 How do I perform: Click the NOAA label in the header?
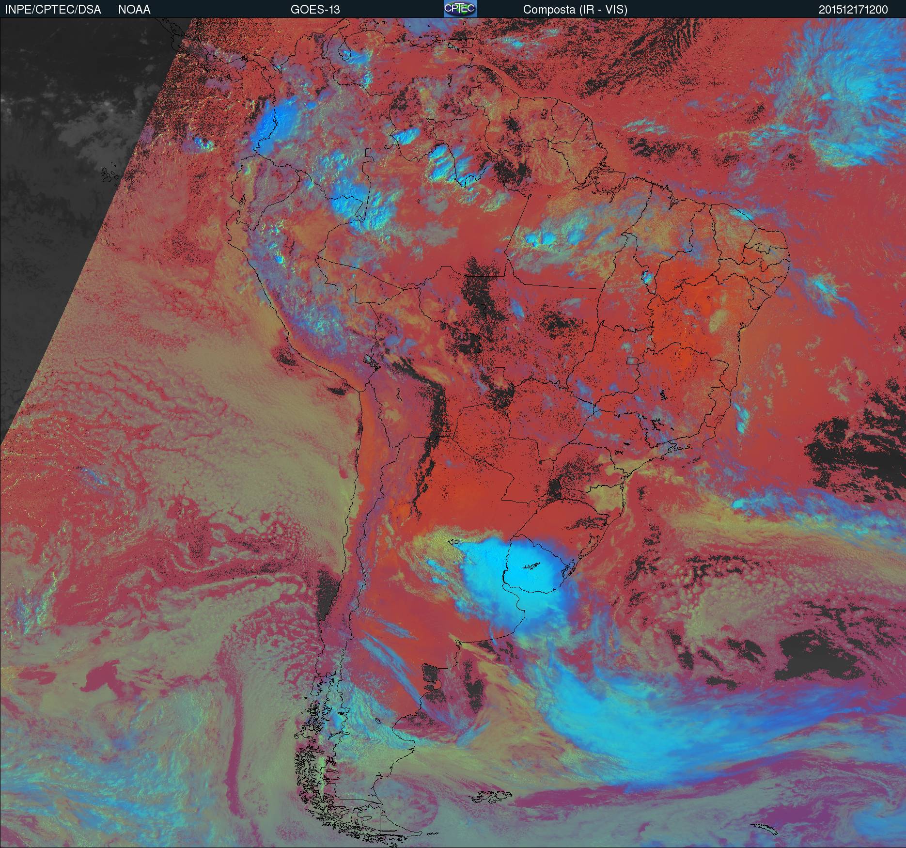pos(134,10)
